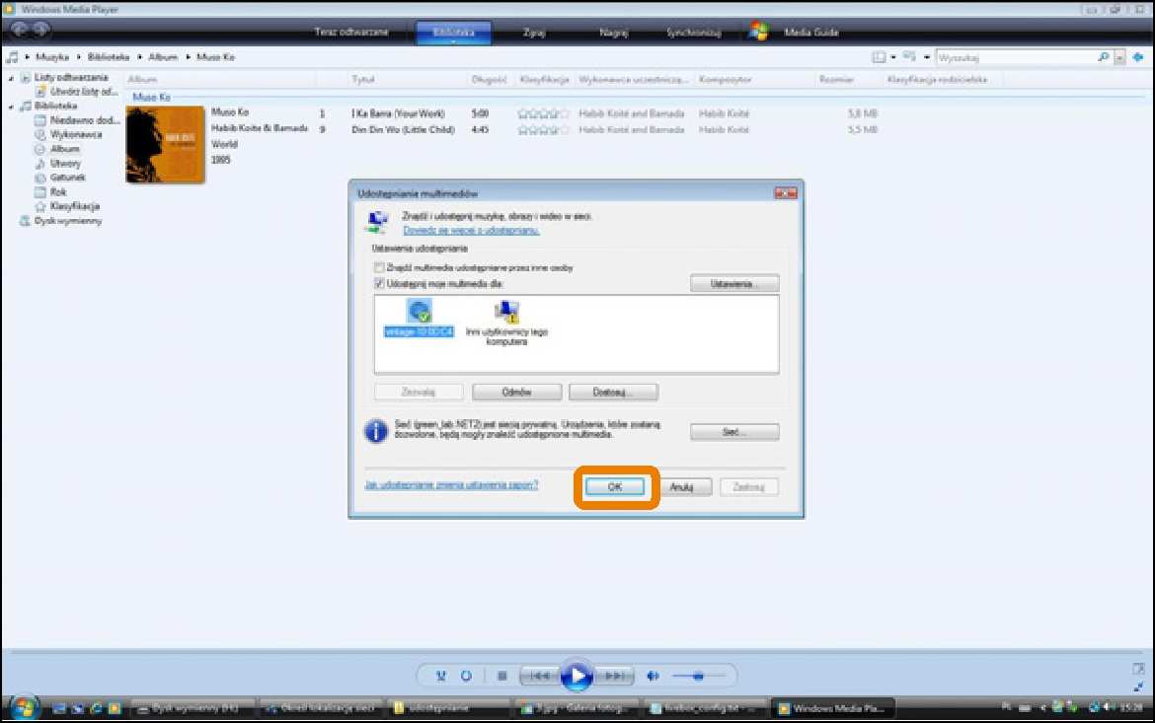Open the firewall settings help link

click(x=451, y=485)
